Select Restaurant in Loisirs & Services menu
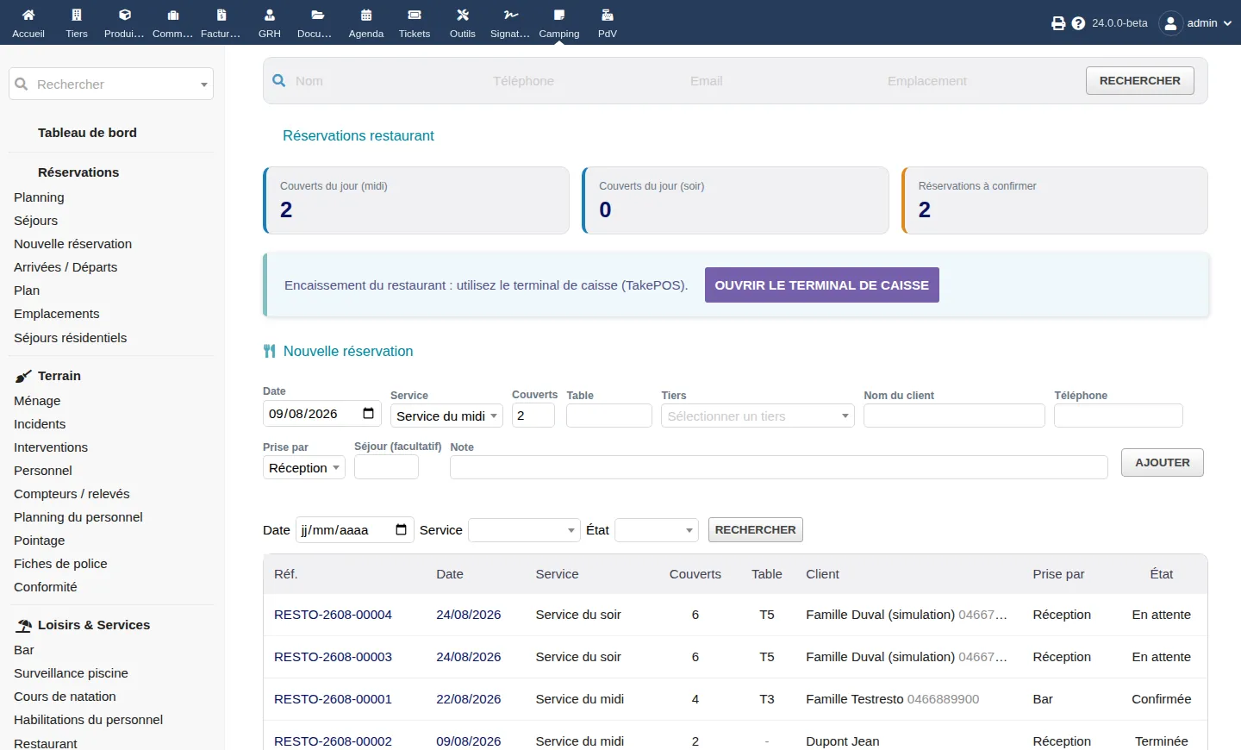The image size is (1241, 750). click(x=46, y=742)
